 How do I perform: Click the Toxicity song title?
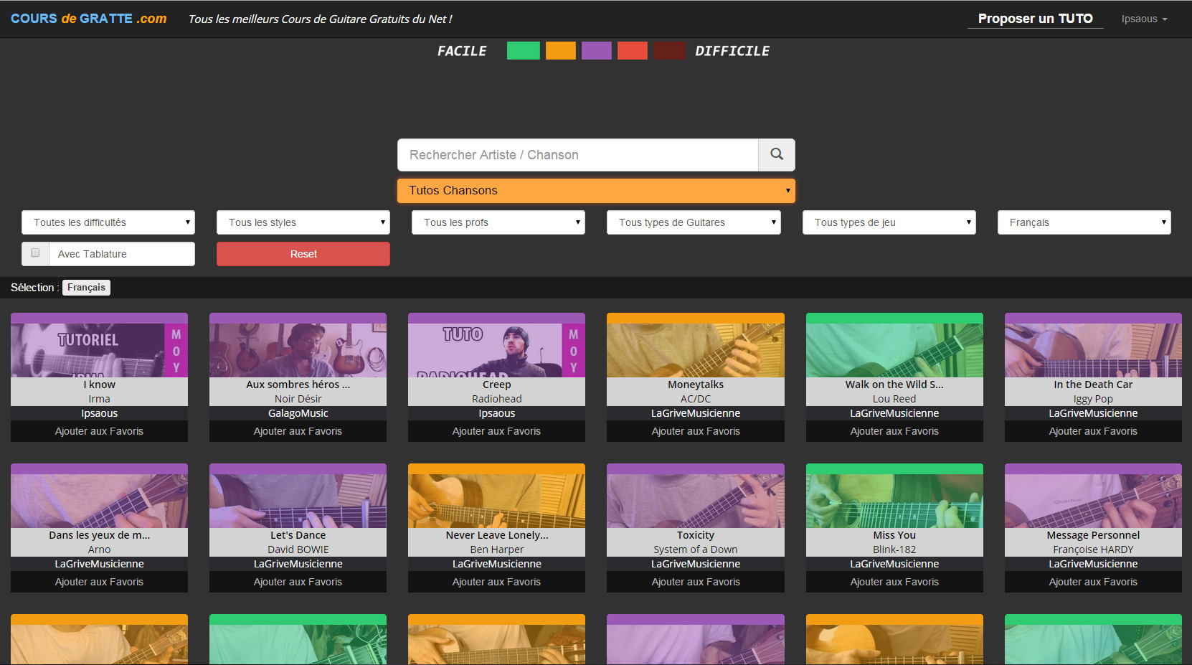pyautogui.click(x=696, y=535)
